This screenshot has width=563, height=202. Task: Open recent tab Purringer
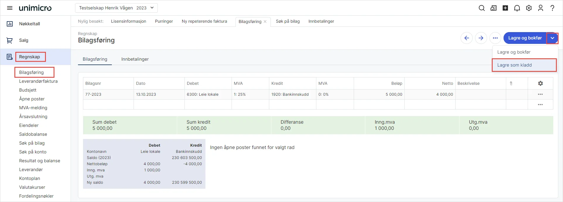tap(164, 21)
